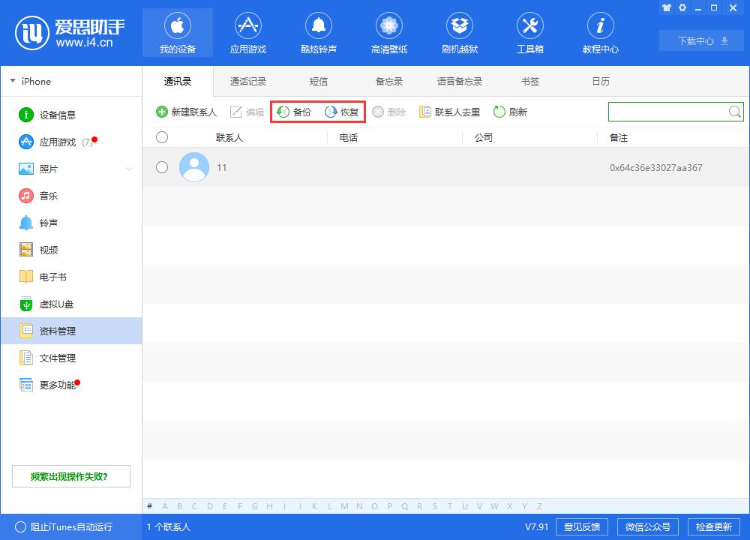
Task: Switch to the 通话记录 tab
Action: pyautogui.click(x=247, y=81)
